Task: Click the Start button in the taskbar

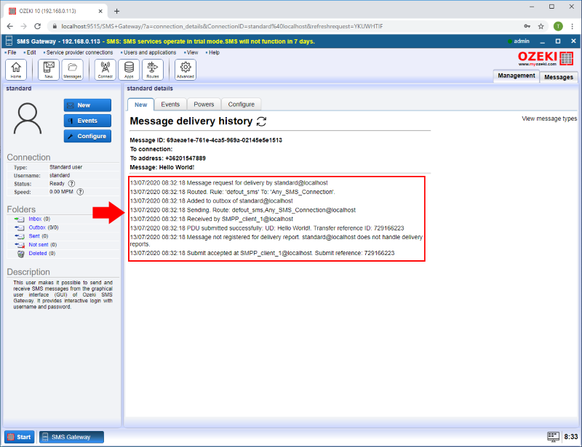Action: click(20, 437)
